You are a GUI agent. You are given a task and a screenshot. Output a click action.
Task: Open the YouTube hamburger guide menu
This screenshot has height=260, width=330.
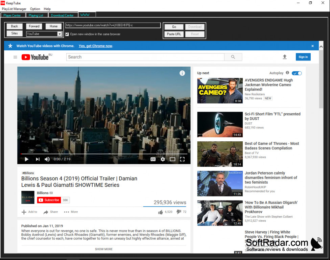[15, 57]
